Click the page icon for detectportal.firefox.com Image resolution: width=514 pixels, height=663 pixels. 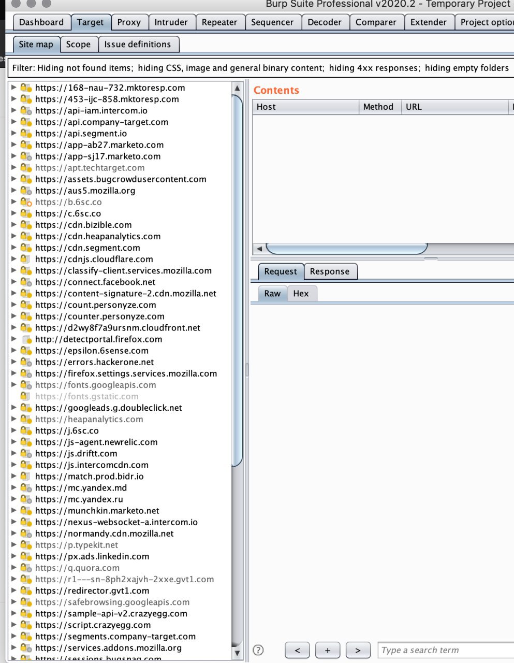point(26,339)
